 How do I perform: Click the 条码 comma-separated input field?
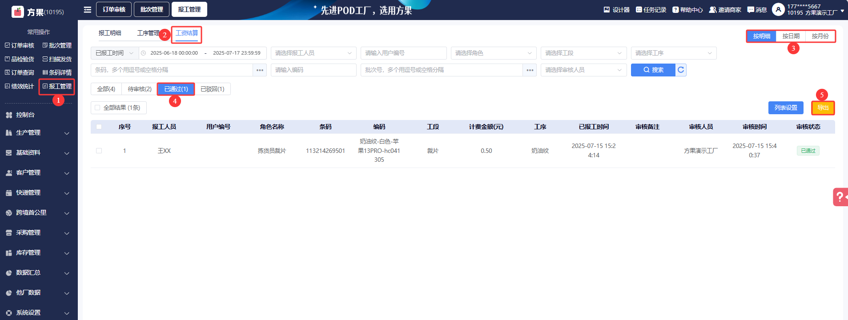tap(172, 70)
